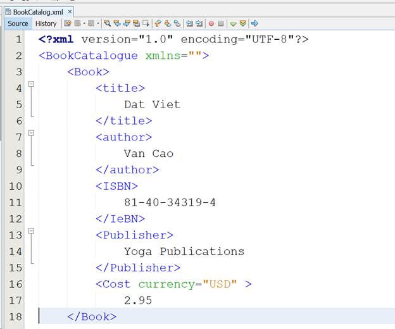Stop Macro Recording square icon
The height and width of the screenshot is (329, 395).
pos(221,23)
